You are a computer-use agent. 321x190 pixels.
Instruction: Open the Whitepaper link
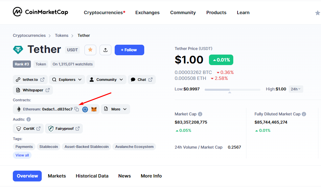pyautogui.click(x=33, y=90)
